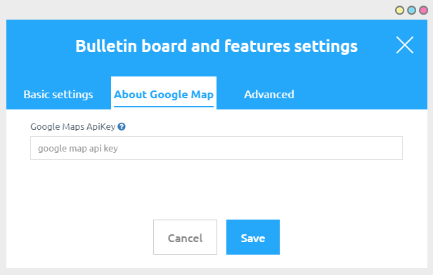Focus the google map api key field
This screenshot has width=433, height=275.
(216, 148)
